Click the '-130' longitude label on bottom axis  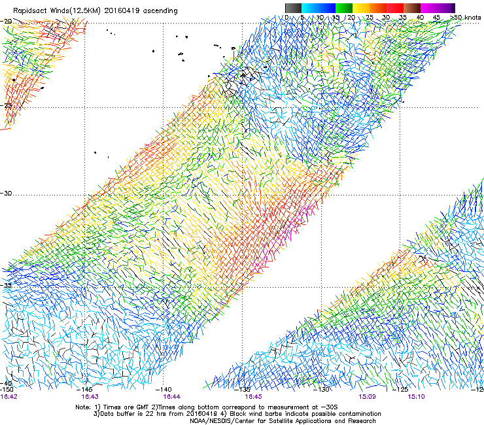tap(321, 390)
